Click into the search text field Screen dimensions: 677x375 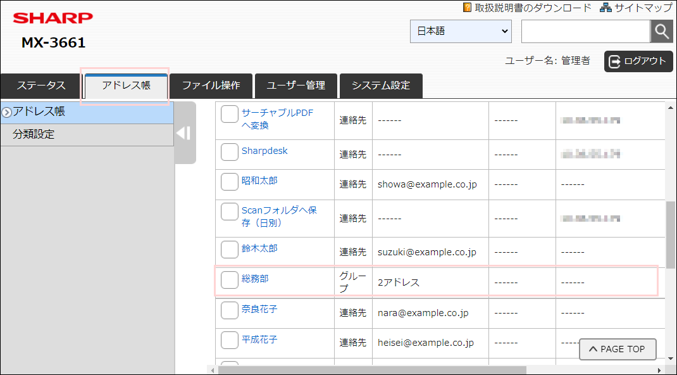pos(585,32)
